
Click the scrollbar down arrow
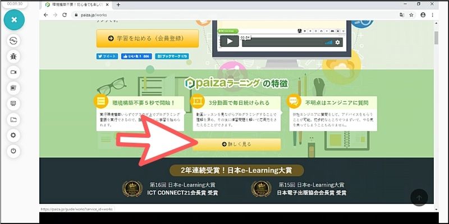[x=436, y=209]
